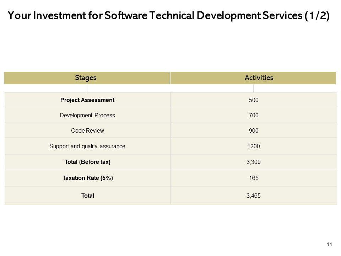Click the slide page number 11

click(329, 244)
